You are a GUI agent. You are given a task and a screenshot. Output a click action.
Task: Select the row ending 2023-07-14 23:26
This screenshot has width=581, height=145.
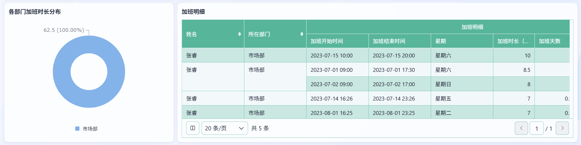click(376, 98)
